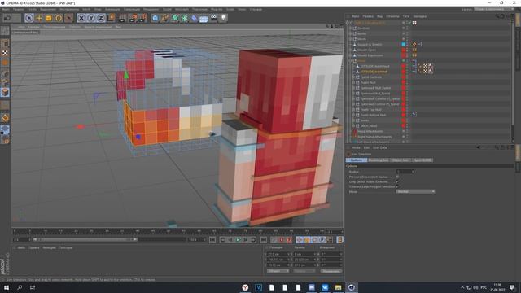Toggle X axis lock
This screenshot has height=293, width=521.
pyautogui.click(x=81, y=18)
